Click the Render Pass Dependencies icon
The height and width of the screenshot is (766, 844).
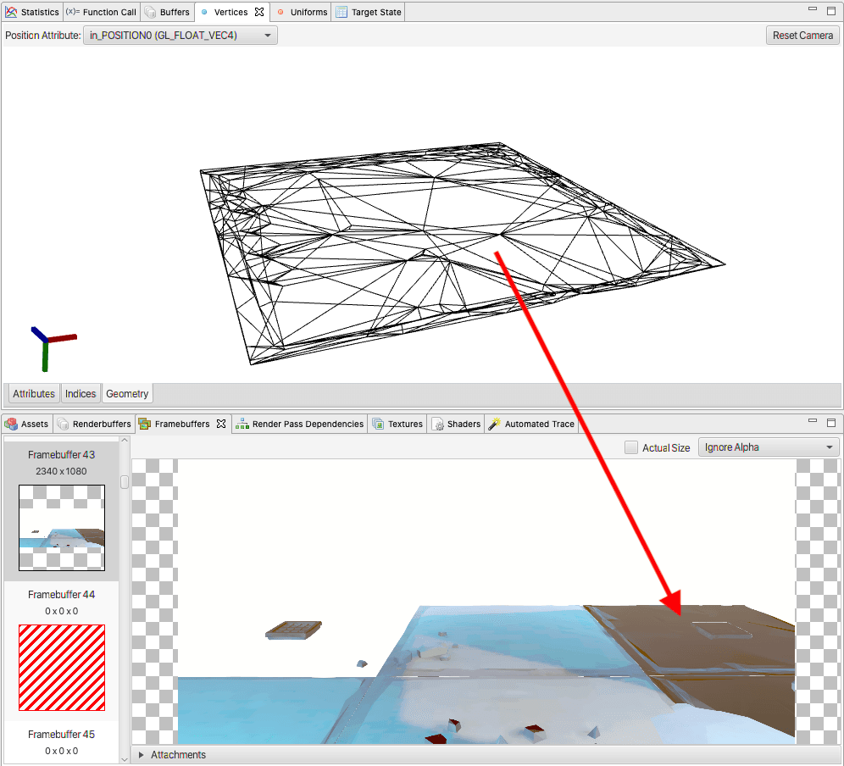point(242,425)
